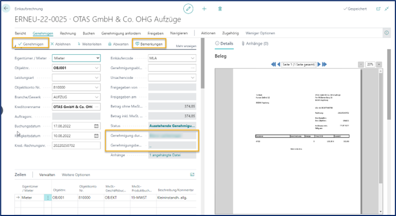
Task: Click the pencil edit icon
Action: [x=188, y=9]
